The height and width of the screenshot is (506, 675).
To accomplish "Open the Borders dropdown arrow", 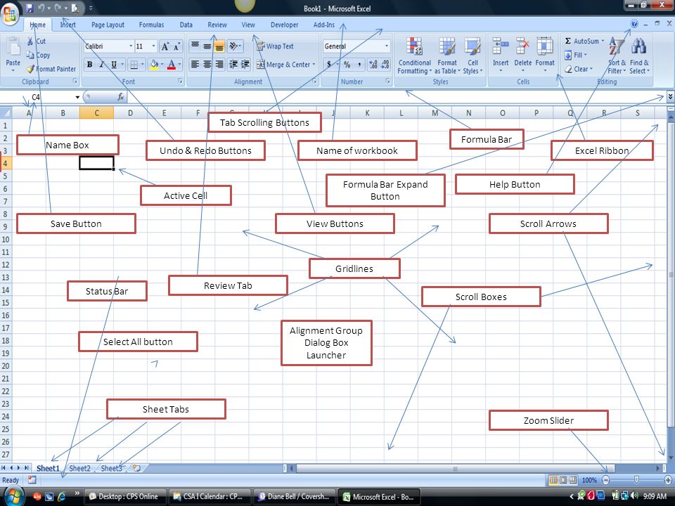I will coord(143,65).
